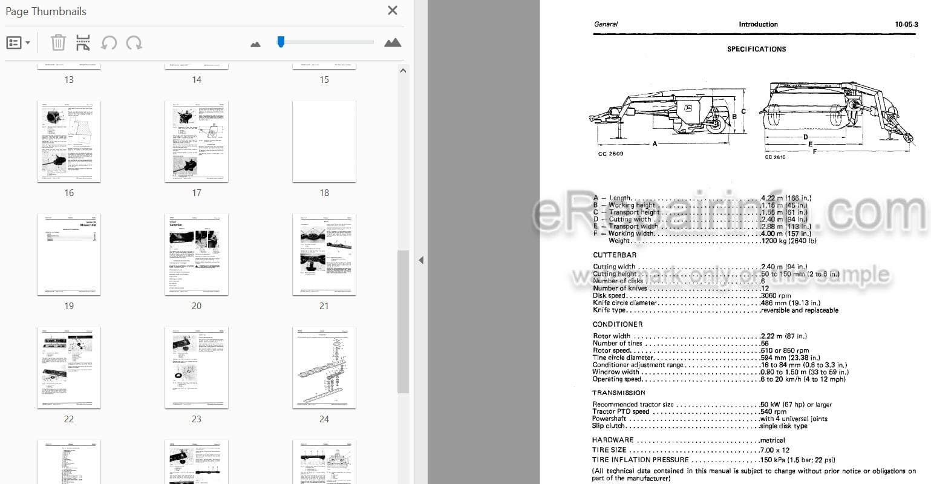931x484 pixels.
Task: Click the TRANSMISSION section heading
Action: pos(619,393)
